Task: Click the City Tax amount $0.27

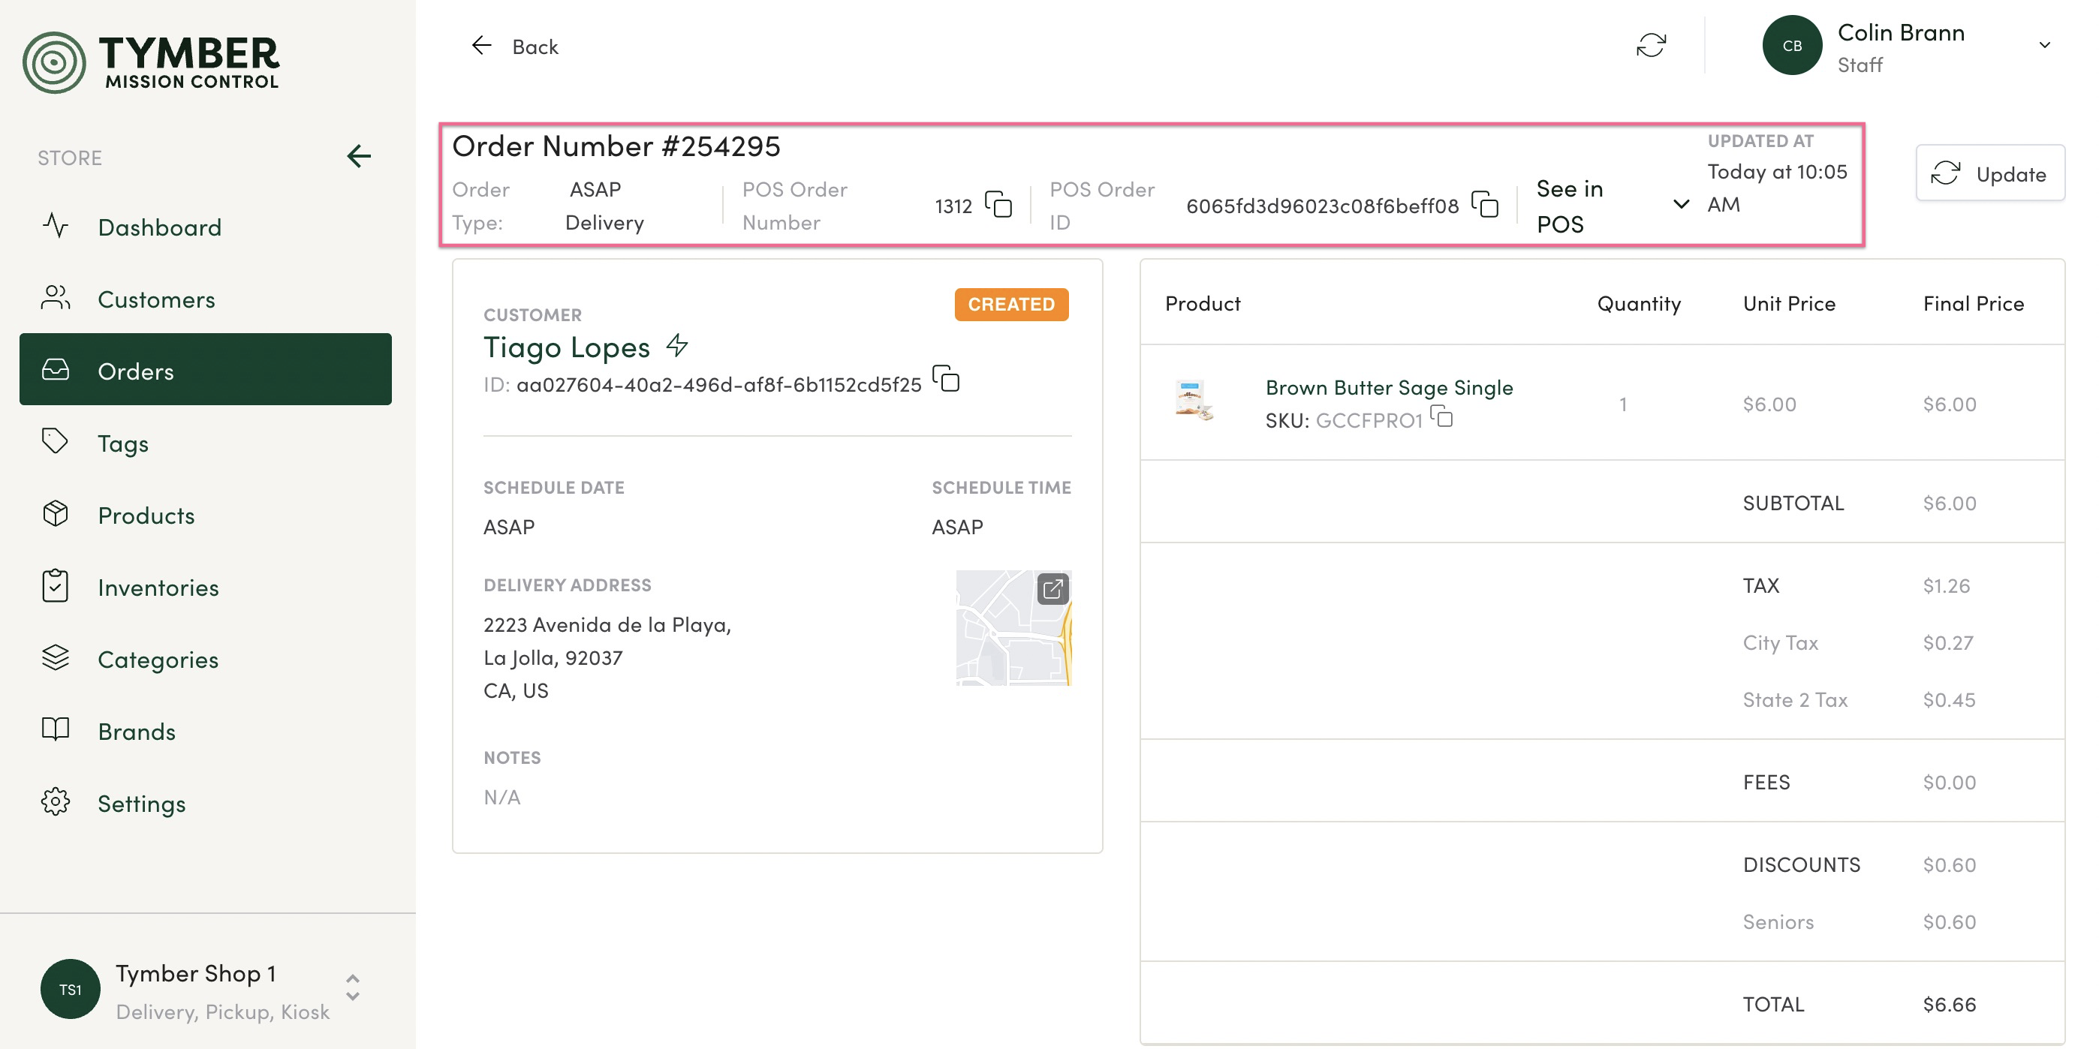Action: [x=1947, y=642]
